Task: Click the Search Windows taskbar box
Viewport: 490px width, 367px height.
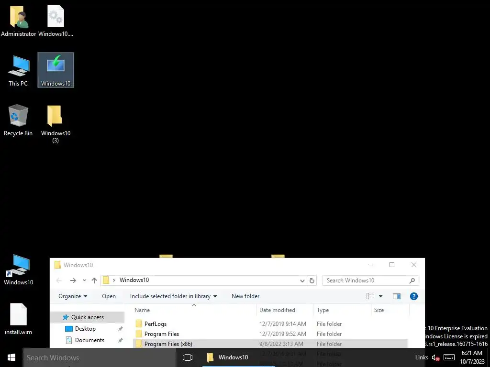Action: (100, 357)
